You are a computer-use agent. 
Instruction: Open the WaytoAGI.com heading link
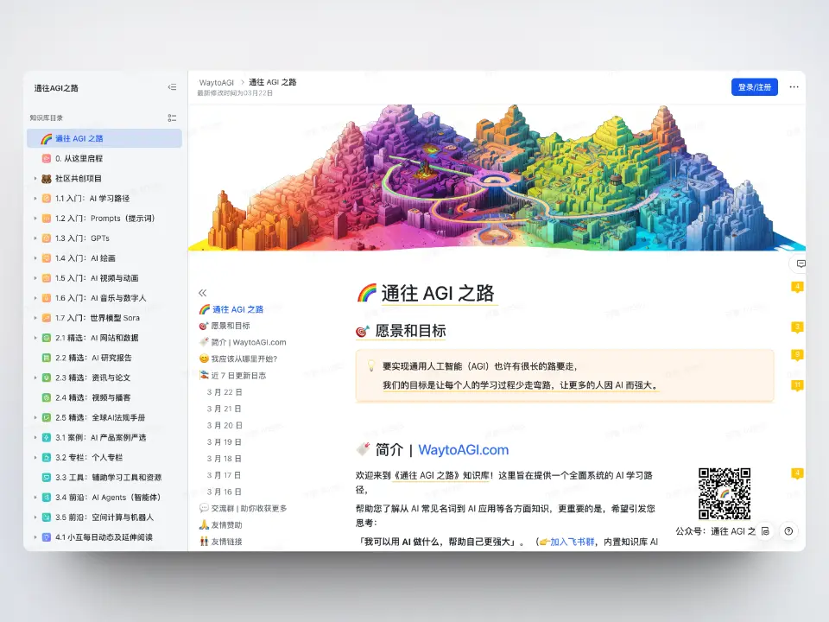pyautogui.click(x=463, y=450)
